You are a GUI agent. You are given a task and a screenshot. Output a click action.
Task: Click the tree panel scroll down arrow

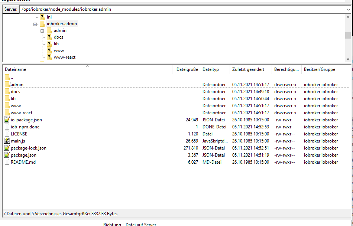tap(348, 59)
